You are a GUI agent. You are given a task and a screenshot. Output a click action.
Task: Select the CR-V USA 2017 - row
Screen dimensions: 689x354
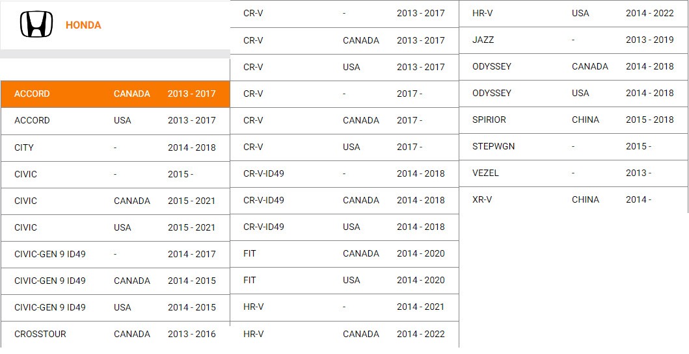[345, 147]
